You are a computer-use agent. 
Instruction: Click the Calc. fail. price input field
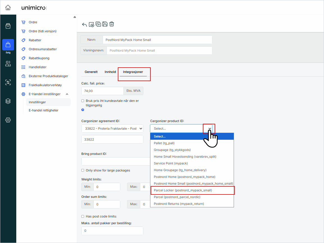(102, 91)
